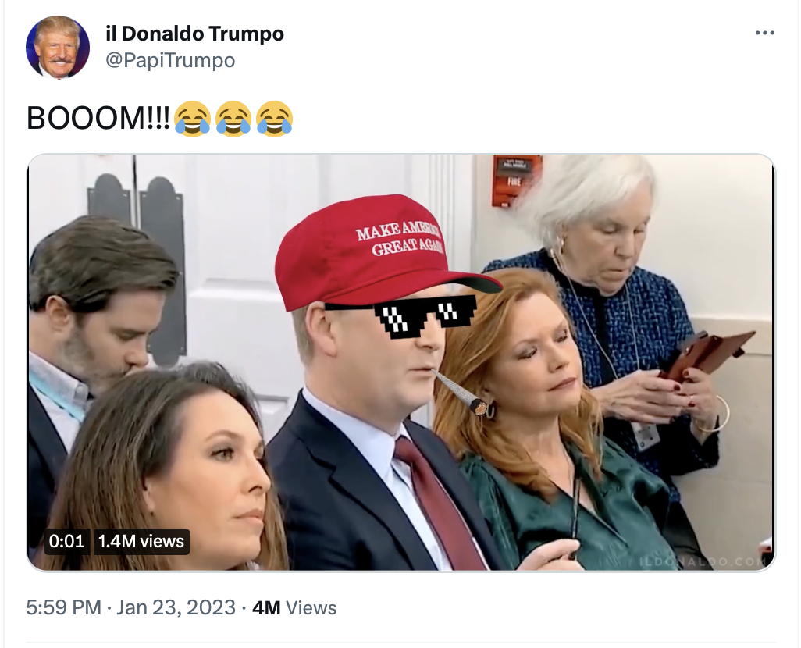Click the last laughing-crying emoji
Screen dimensions: 801x648
(274, 119)
